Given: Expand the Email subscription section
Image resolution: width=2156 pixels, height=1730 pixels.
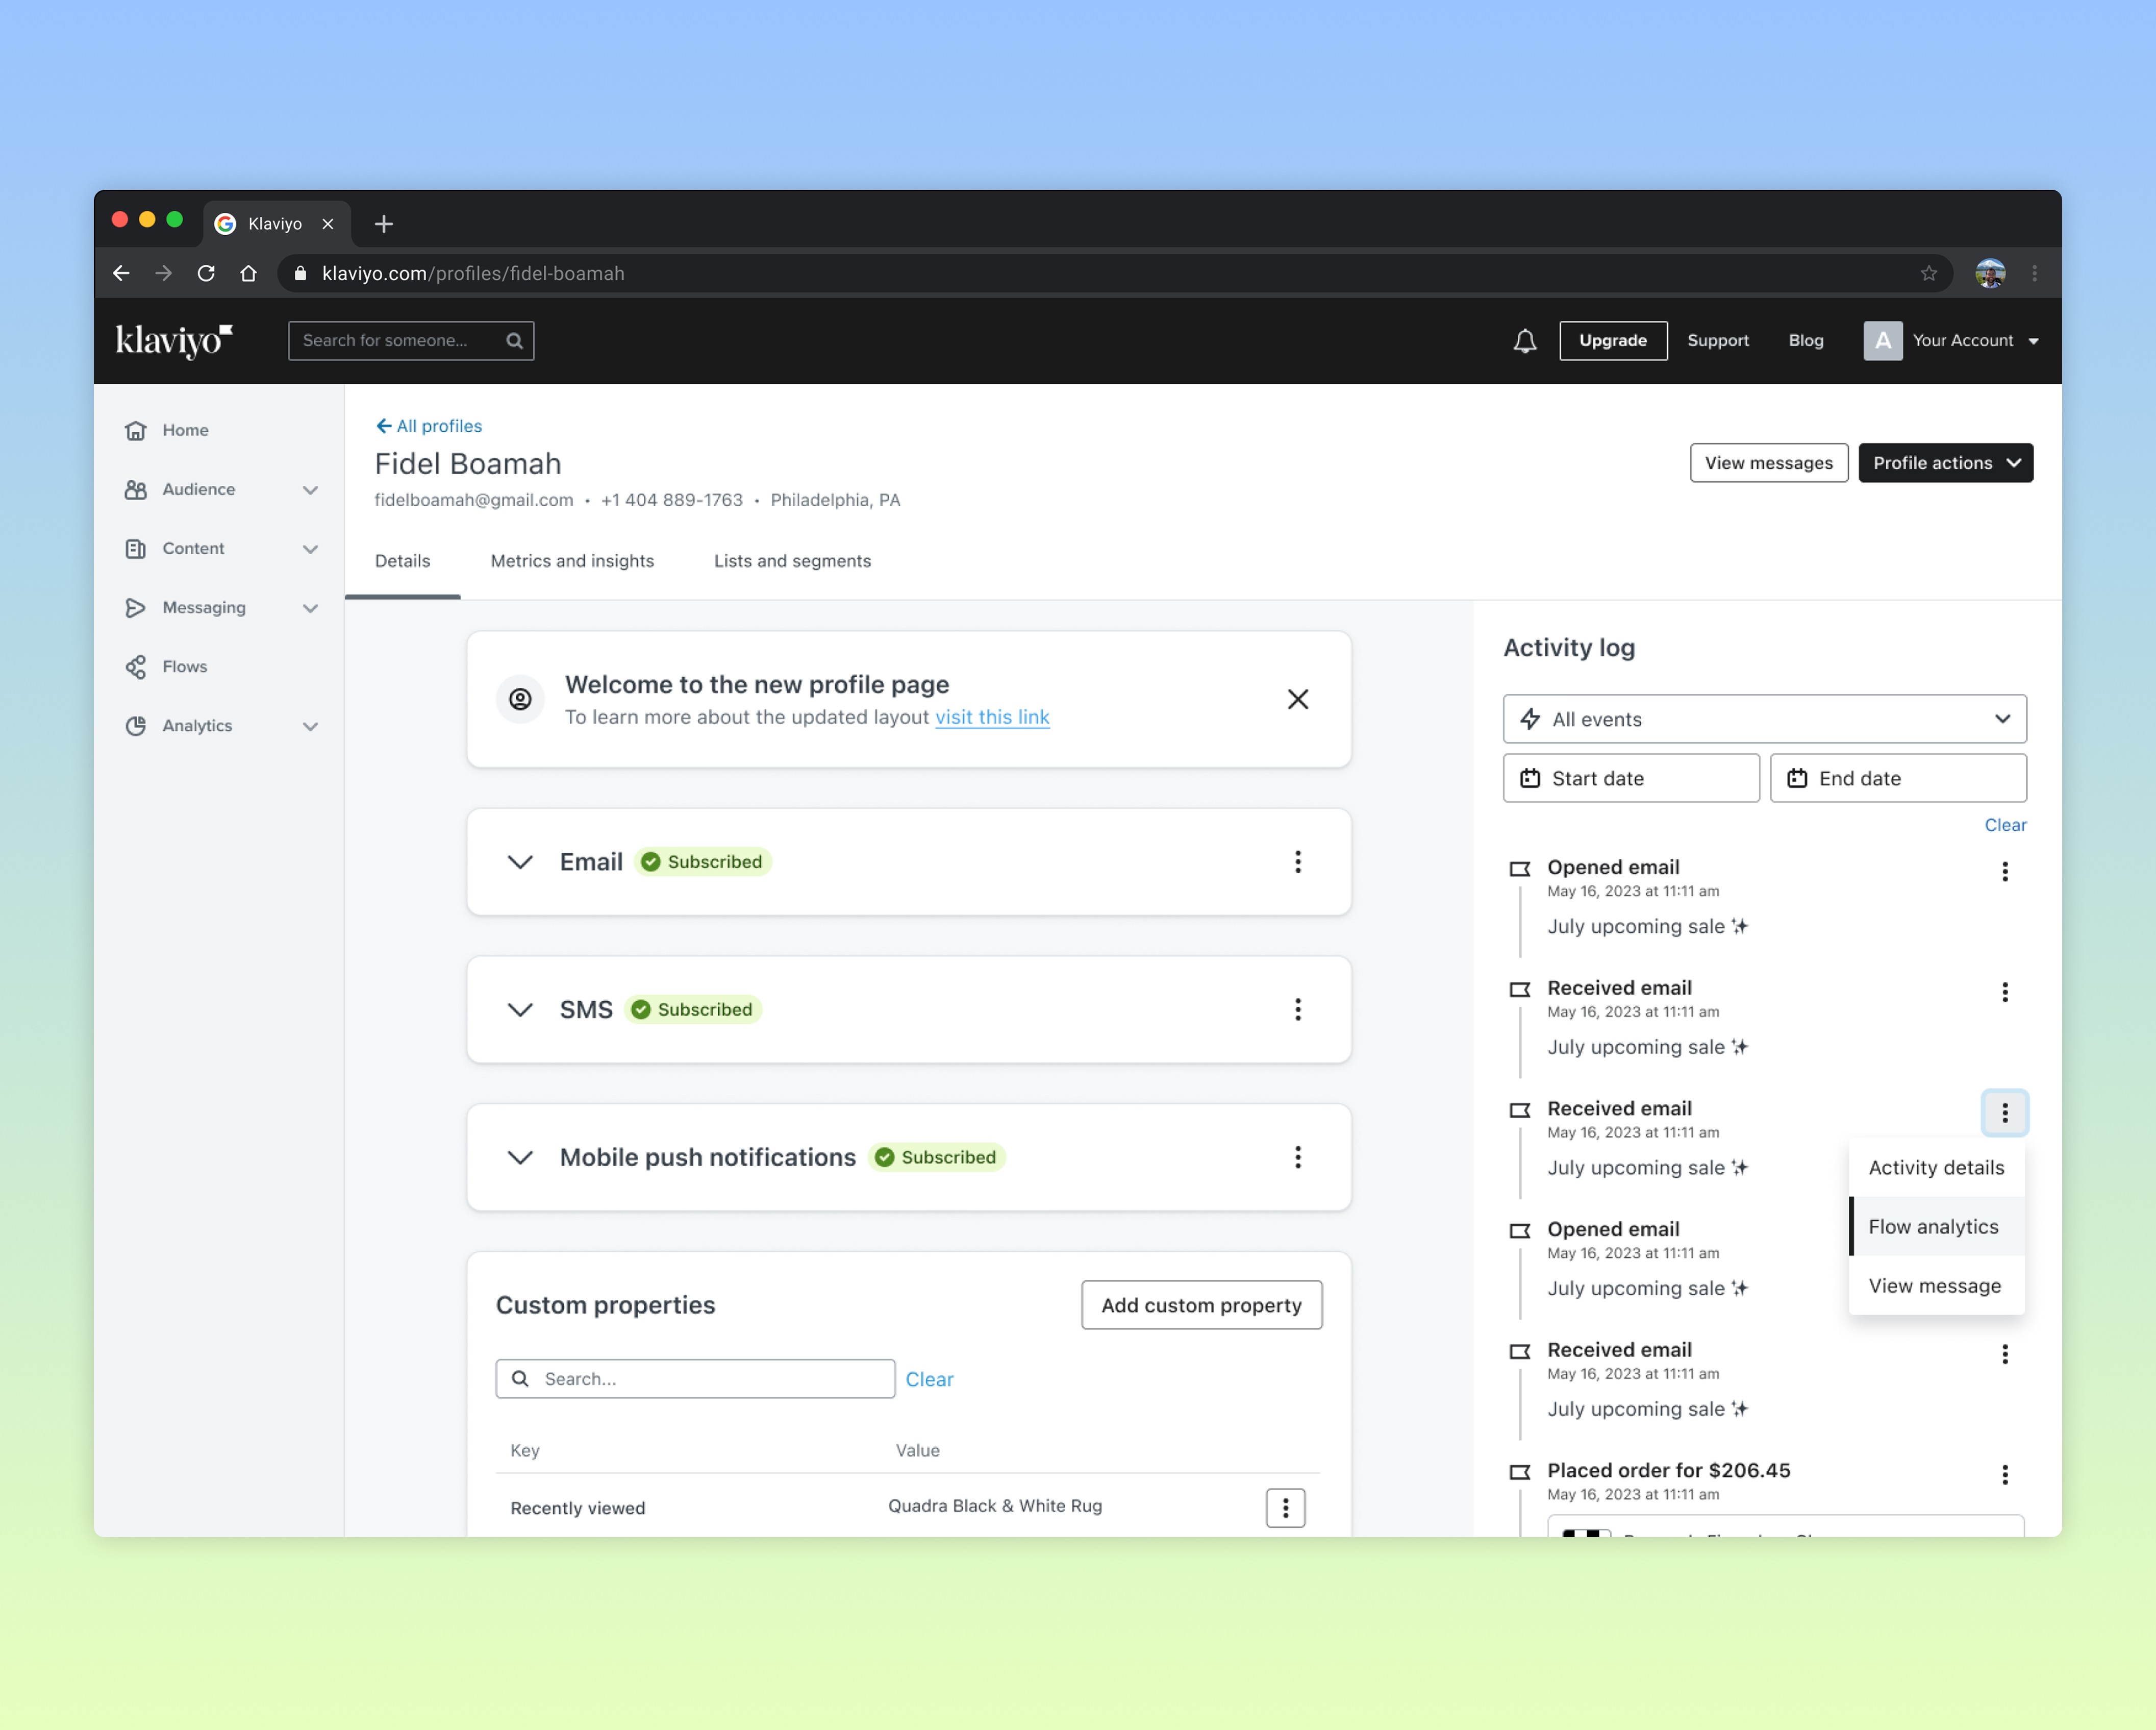Looking at the screenshot, I should [x=520, y=861].
